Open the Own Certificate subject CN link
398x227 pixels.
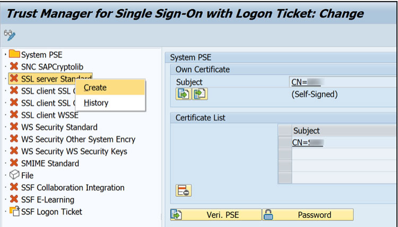[x=306, y=82]
